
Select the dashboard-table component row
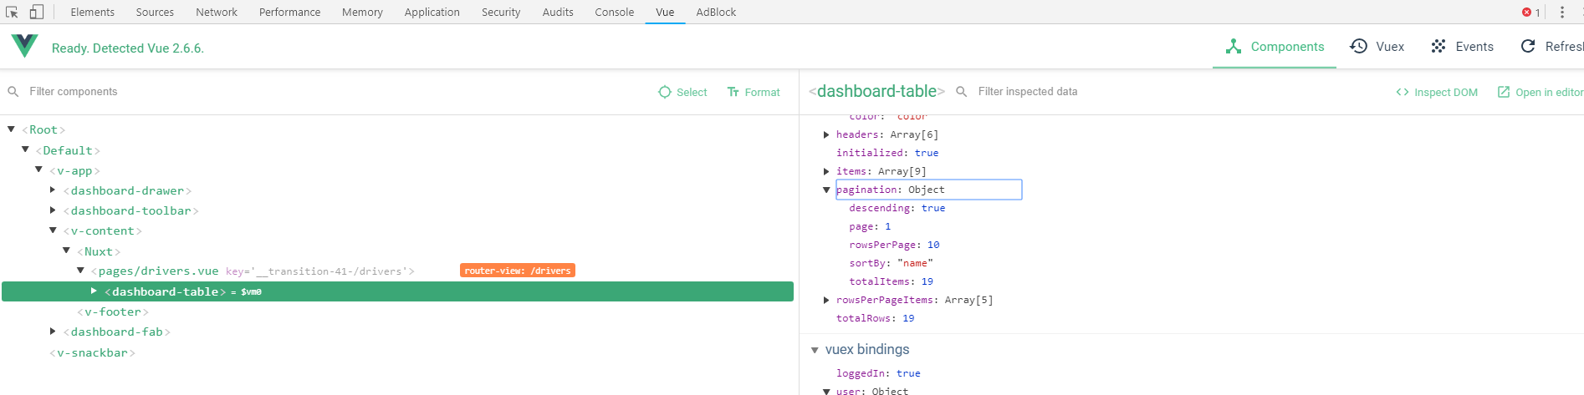coord(398,291)
